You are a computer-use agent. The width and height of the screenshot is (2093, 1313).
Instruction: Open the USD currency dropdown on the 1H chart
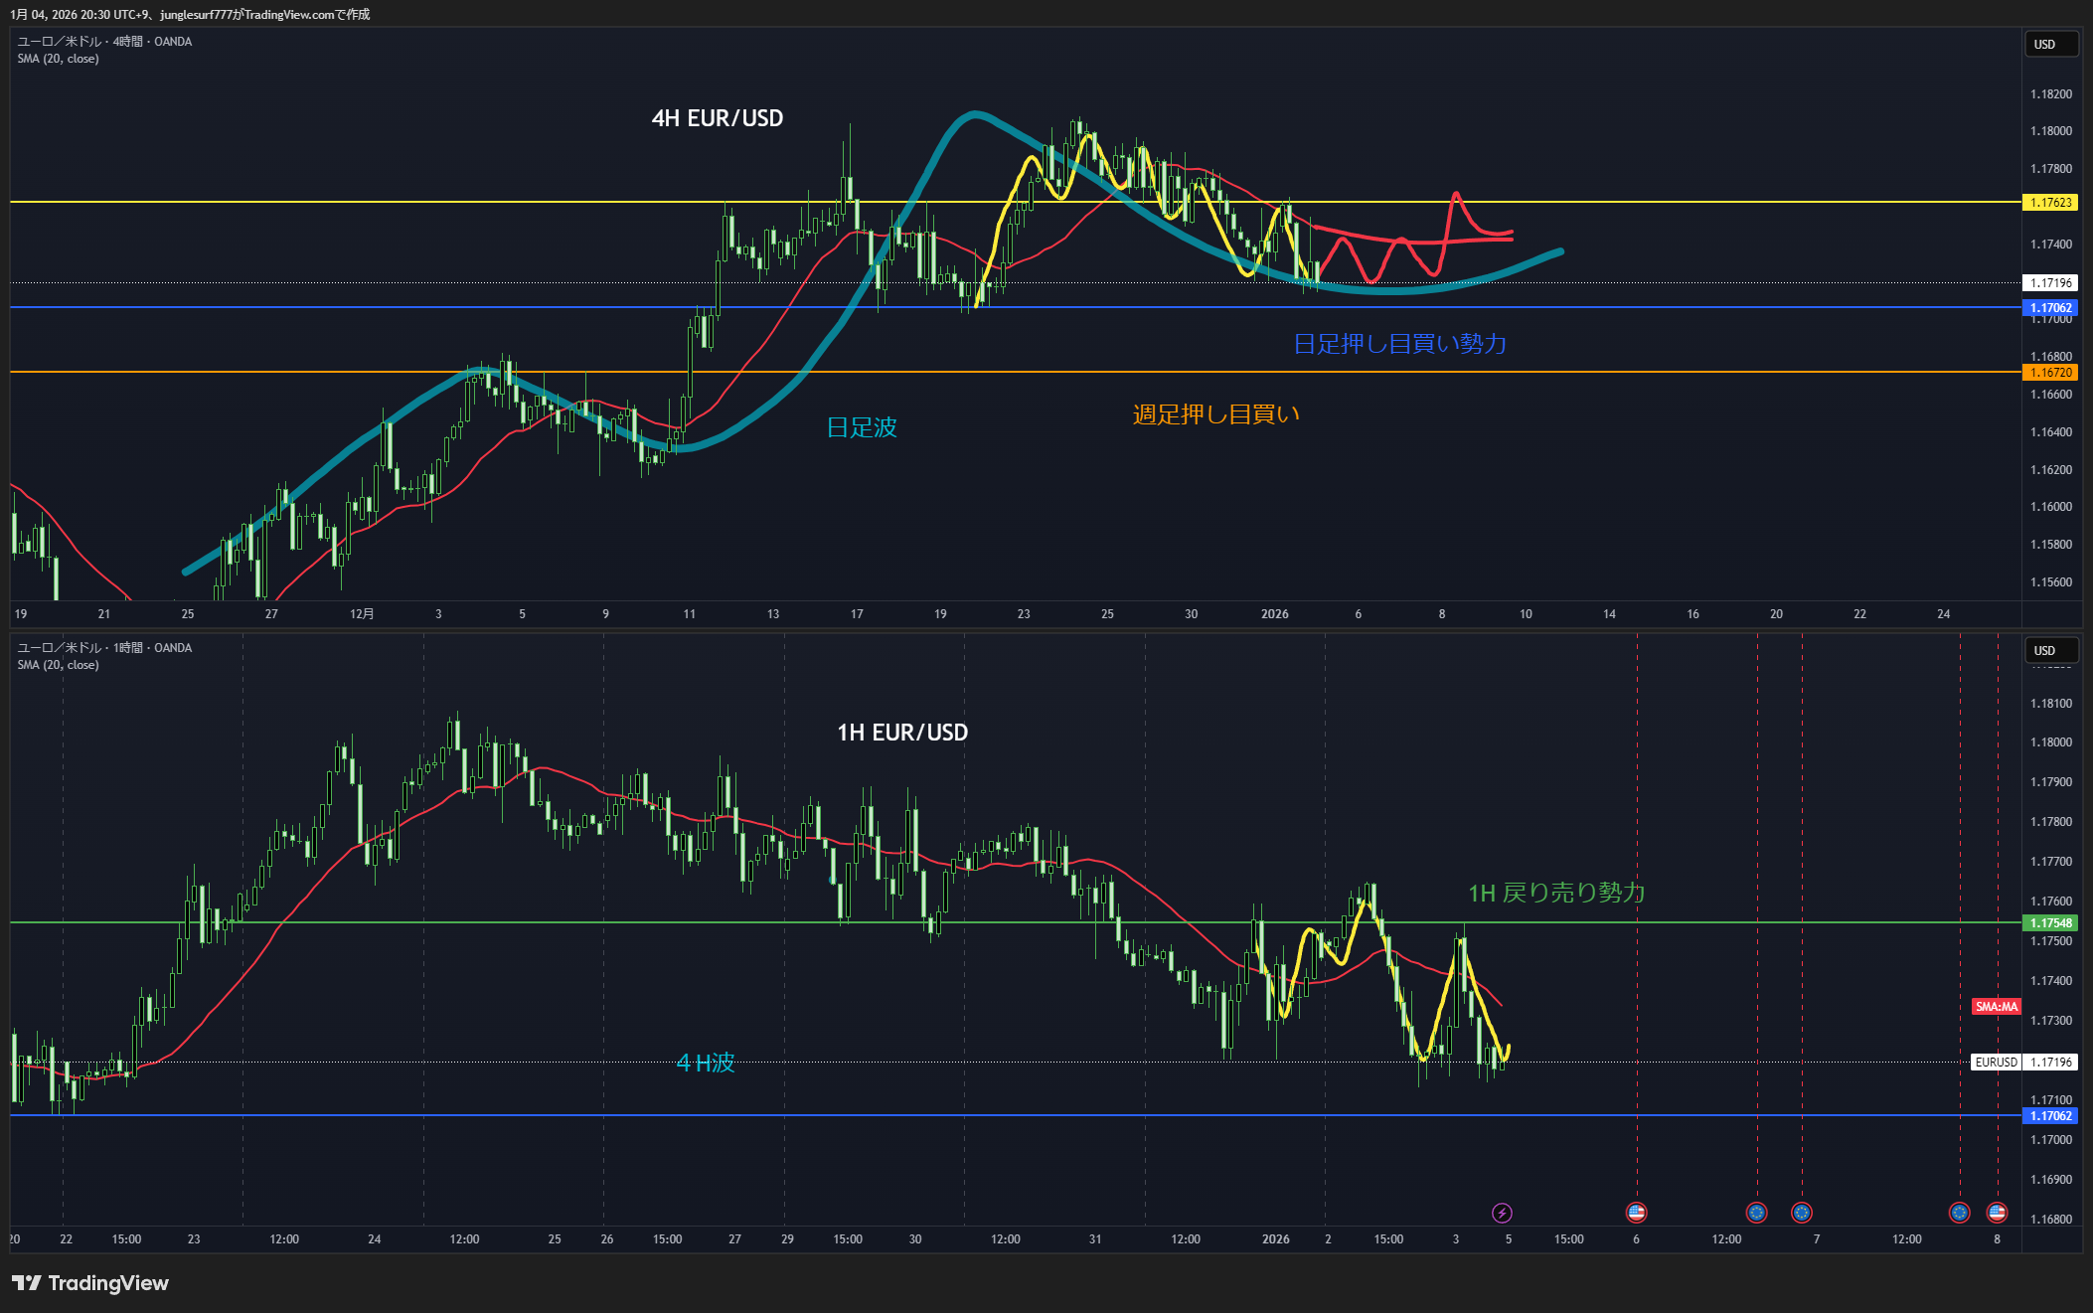tap(2050, 650)
